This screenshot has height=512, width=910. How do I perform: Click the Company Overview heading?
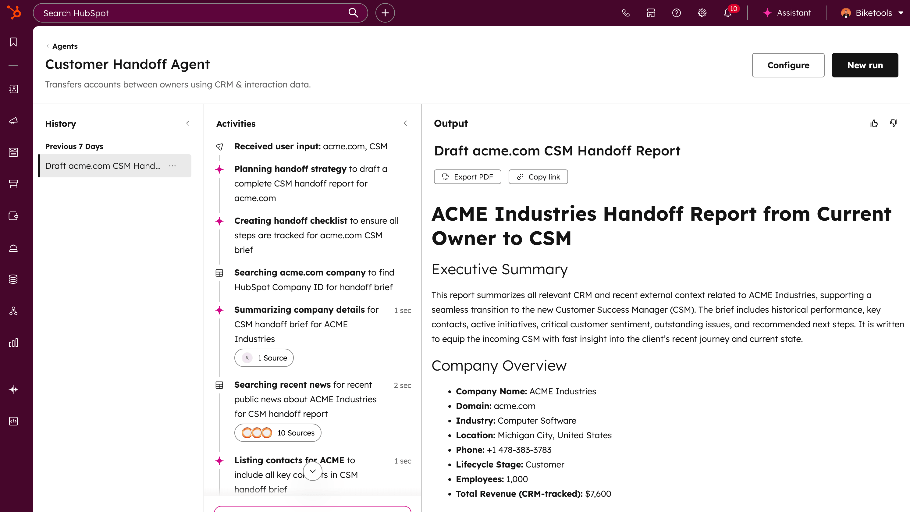(499, 366)
